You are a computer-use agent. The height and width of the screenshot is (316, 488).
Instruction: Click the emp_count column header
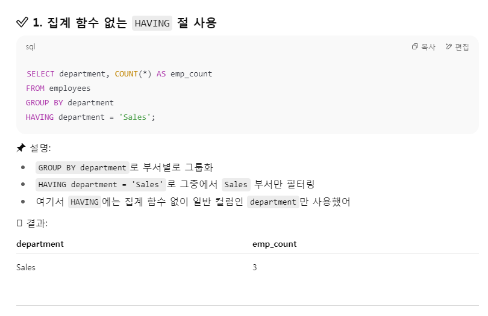275,244
